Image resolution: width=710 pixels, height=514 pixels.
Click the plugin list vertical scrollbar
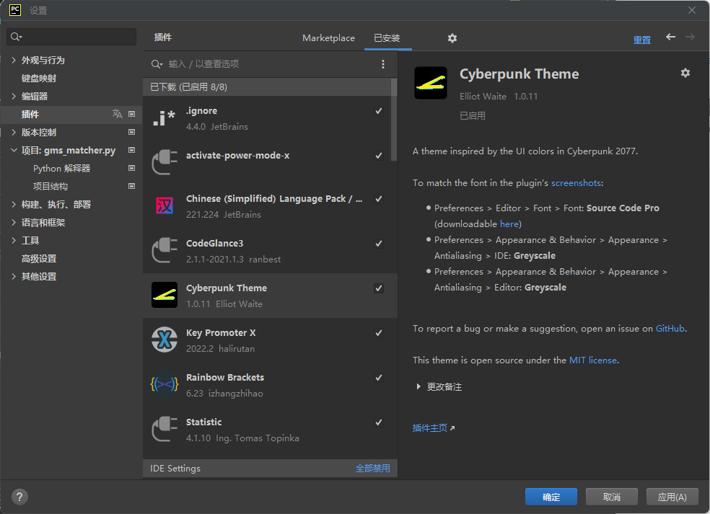tap(394, 120)
